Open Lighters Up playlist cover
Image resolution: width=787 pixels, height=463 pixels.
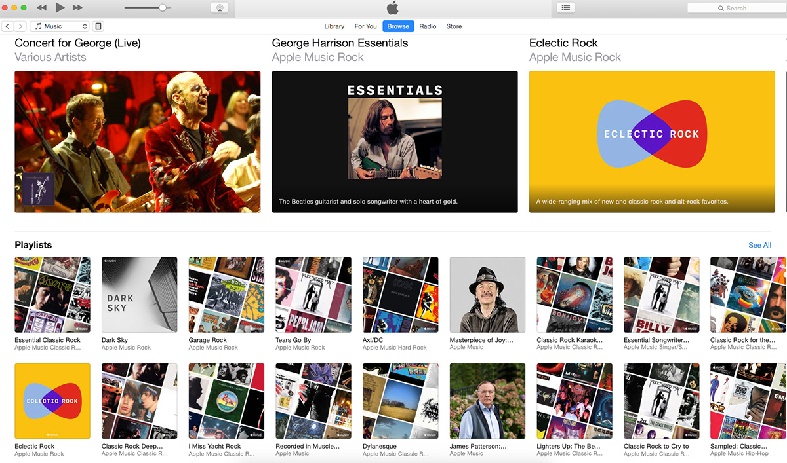click(x=575, y=401)
